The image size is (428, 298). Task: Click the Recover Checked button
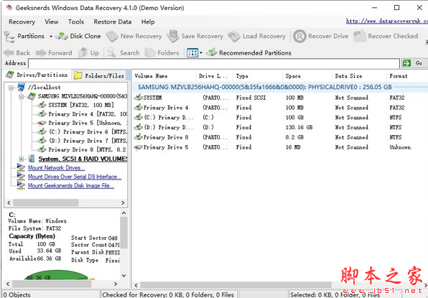click(x=386, y=37)
